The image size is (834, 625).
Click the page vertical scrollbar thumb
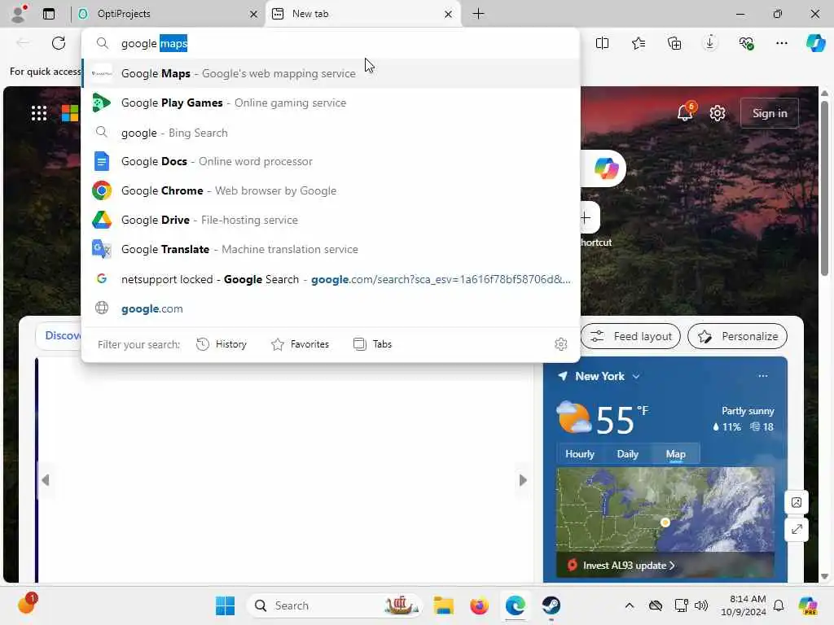[824, 188]
